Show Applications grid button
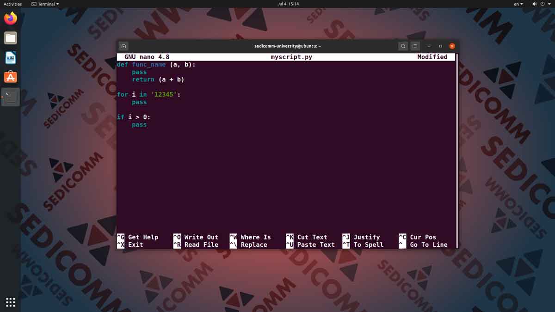555x312 pixels. pyautogui.click(x=10, y=302)
